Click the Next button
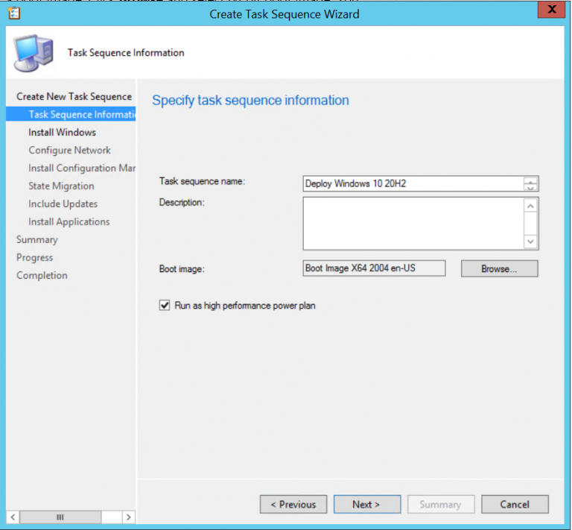The width and height of the screenshot is (572, 530). [366, 505]
